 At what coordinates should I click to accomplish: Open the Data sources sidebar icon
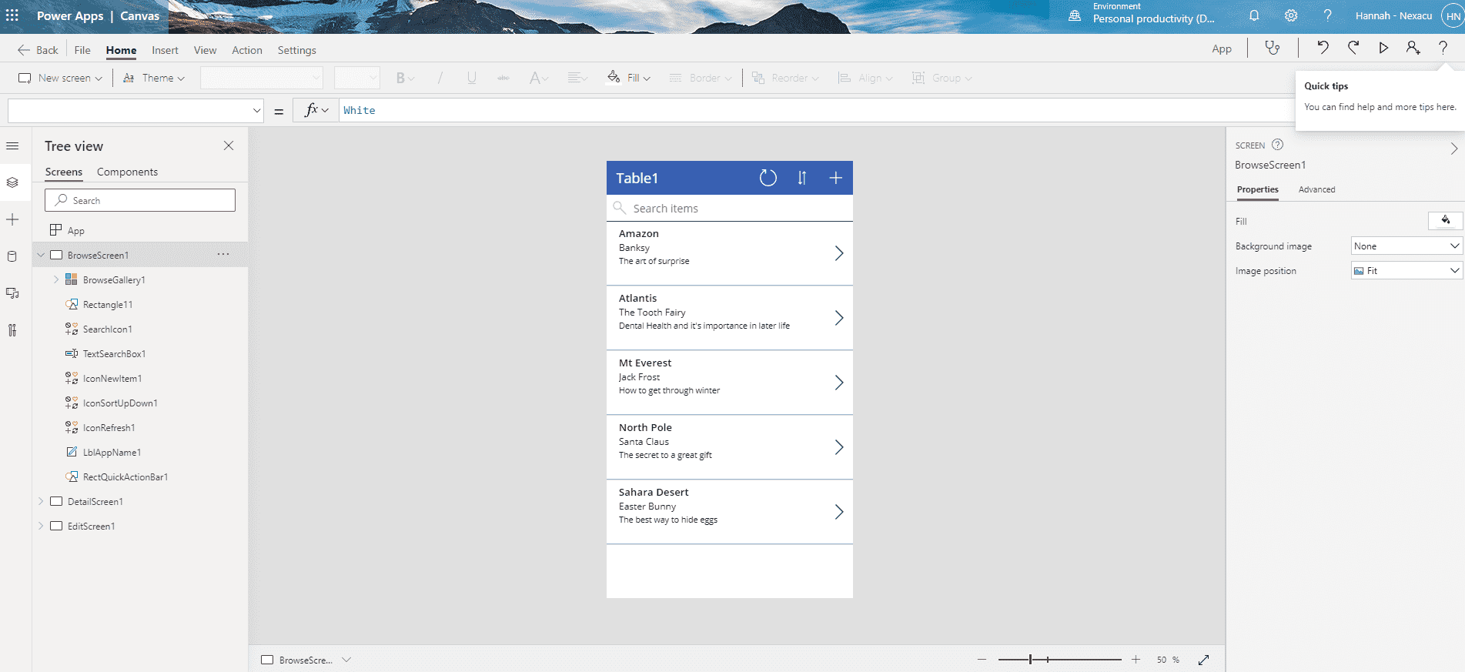coord(12,256)
